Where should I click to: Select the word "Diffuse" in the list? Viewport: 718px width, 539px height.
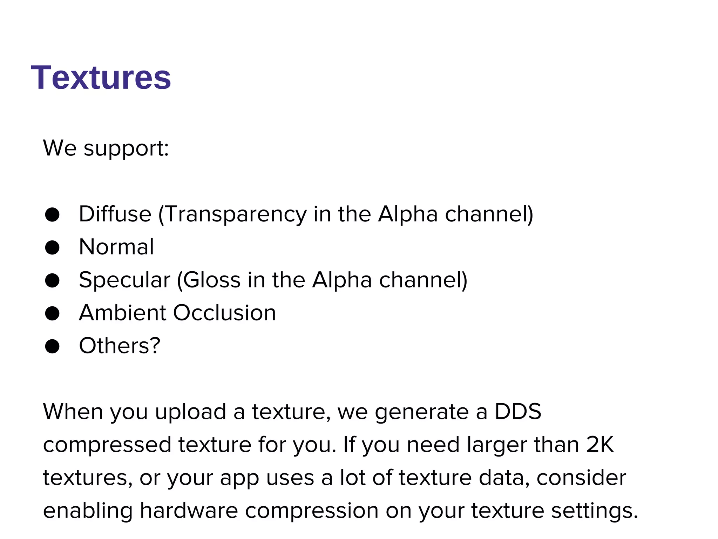(x=115, y=214)
